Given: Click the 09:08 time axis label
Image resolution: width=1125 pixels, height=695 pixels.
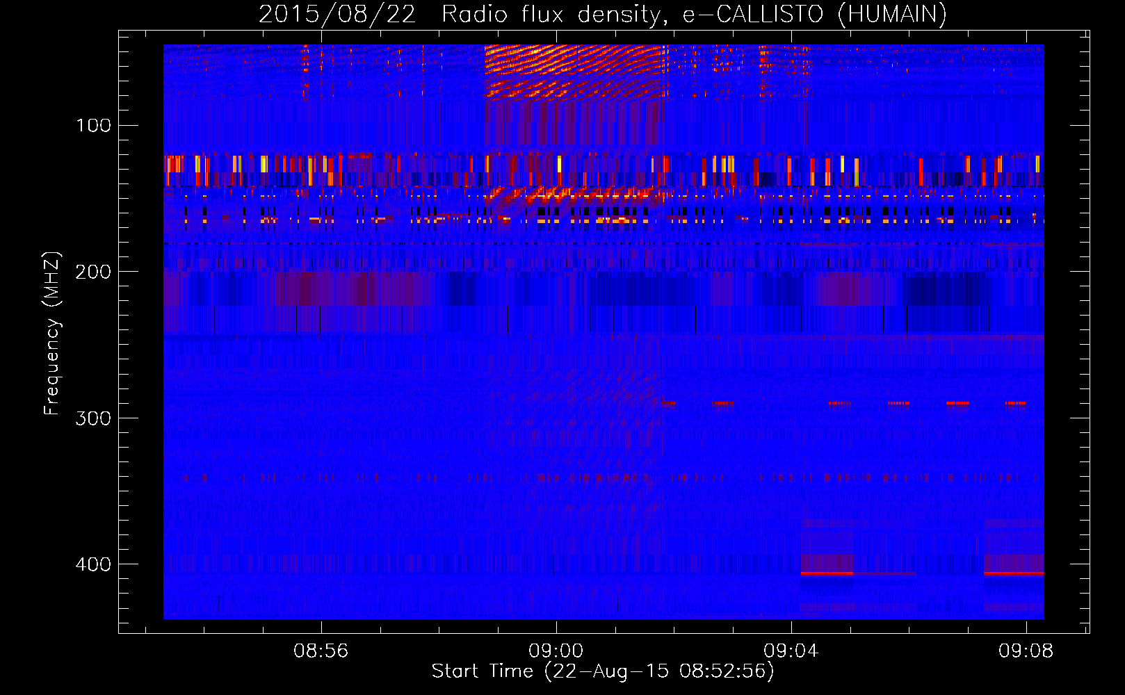Looking at the screenshot, I should (1026, 651).
